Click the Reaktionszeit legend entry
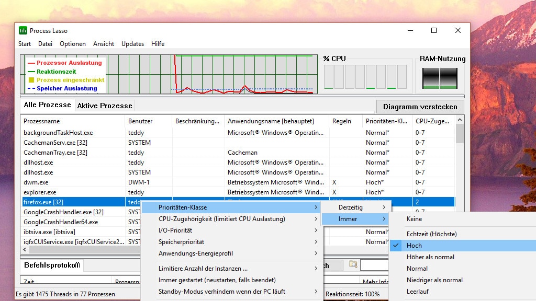 point(52,71)
